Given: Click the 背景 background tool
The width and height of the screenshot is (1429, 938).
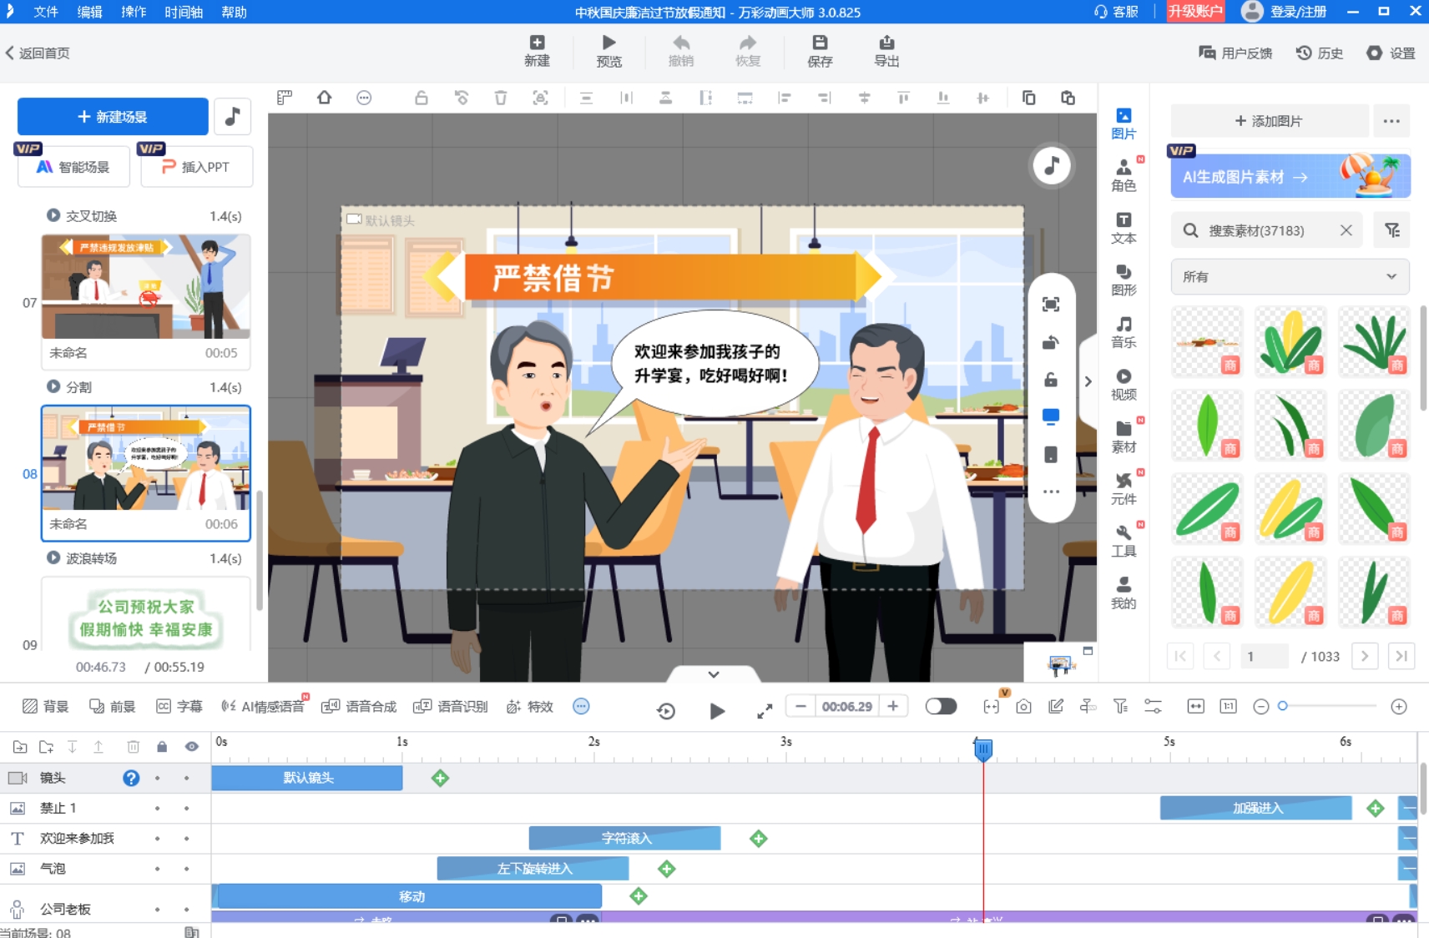Looking at the screenshot, I should click(47, 706).
